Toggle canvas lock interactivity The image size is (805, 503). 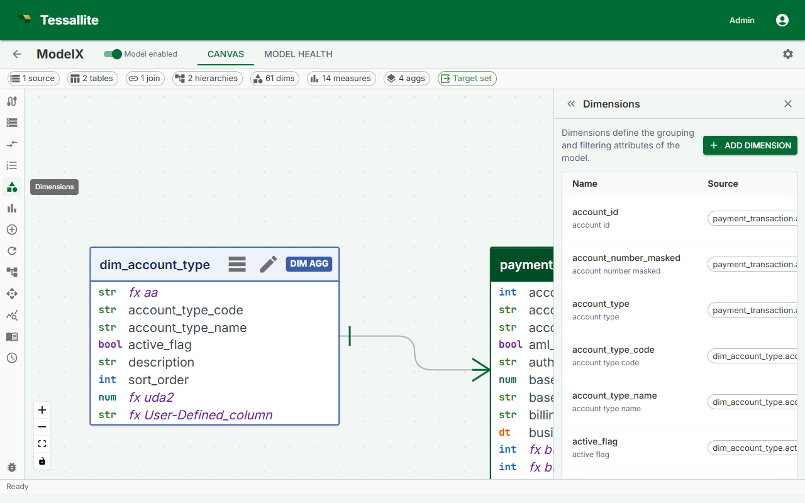tap(42, 461)
